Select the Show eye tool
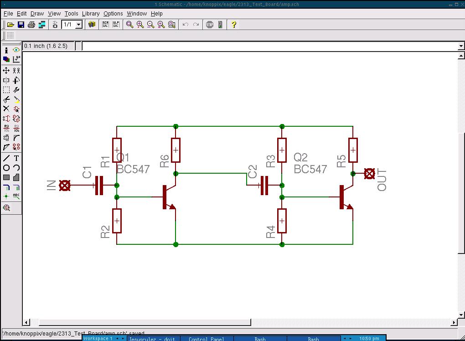Screen dimensions: 465x341 coord(16,50)
